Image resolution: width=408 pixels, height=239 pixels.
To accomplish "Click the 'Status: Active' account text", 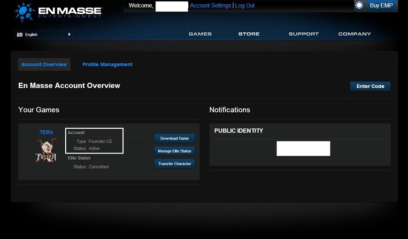I will [x=86, y=148].
